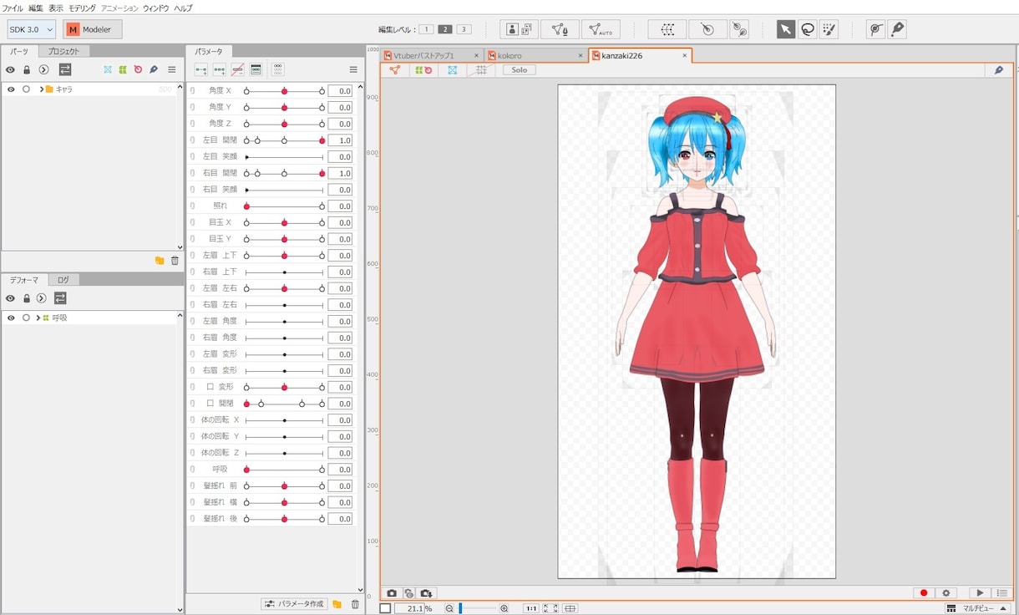Expand the キャラ folder
The image size is (1019, 615).
click(x=42, y=89)
